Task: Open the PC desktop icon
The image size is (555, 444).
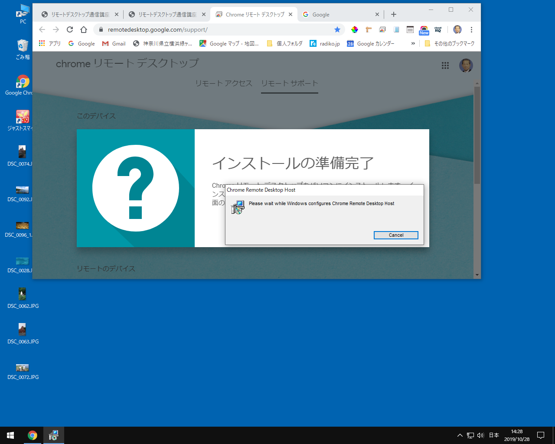Action: 23,14
